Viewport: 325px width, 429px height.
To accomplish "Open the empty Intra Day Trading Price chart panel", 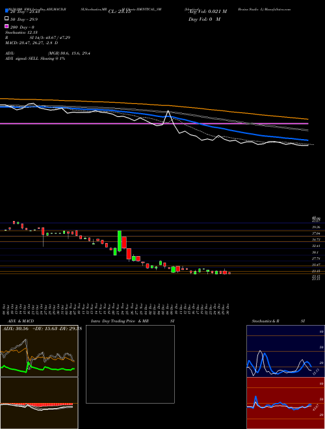I will coord(130,364).
